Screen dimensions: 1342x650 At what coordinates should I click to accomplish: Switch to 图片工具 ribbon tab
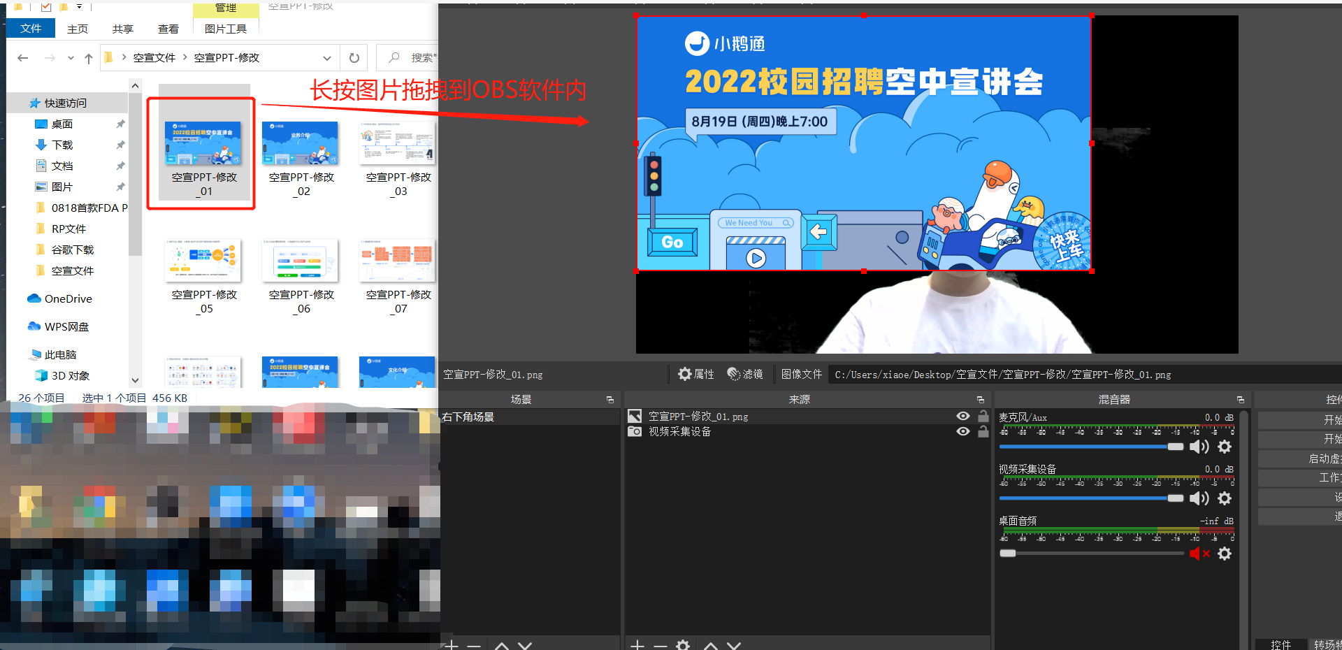(226, 29)
